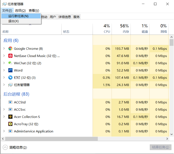Screen dimensions: 174x154
Task: Expand the Google Chrome process group
Action: point(4,48)
